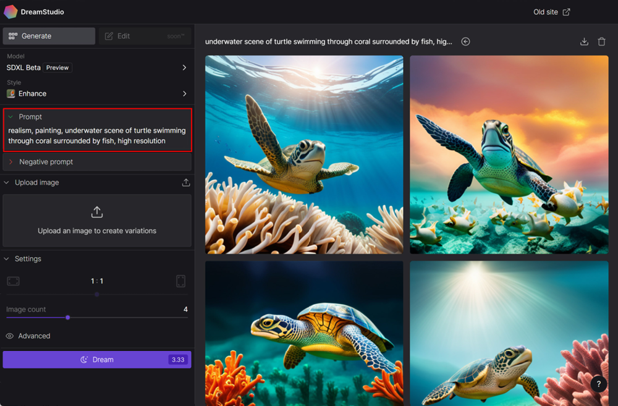Click the 3.33 credit cost label
Image resolution: width=618 pixels, height=406 pixels.
point(178,360)
